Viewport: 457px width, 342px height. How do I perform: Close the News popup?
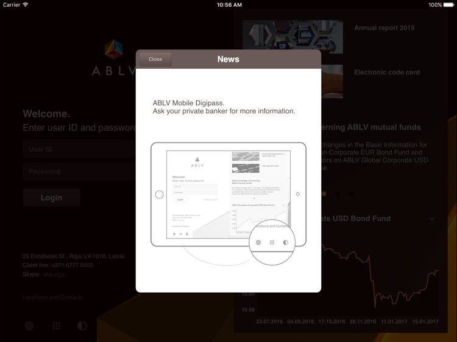pos(155,60)
